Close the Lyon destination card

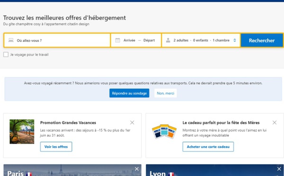coord(279,169)
